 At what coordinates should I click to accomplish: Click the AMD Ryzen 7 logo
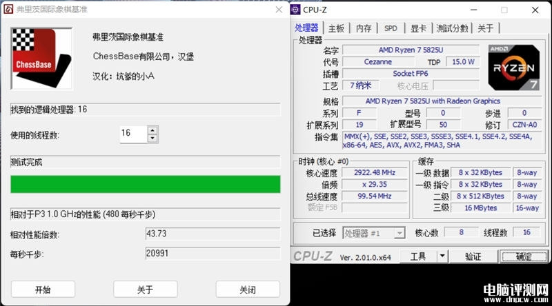click(513, 67)
